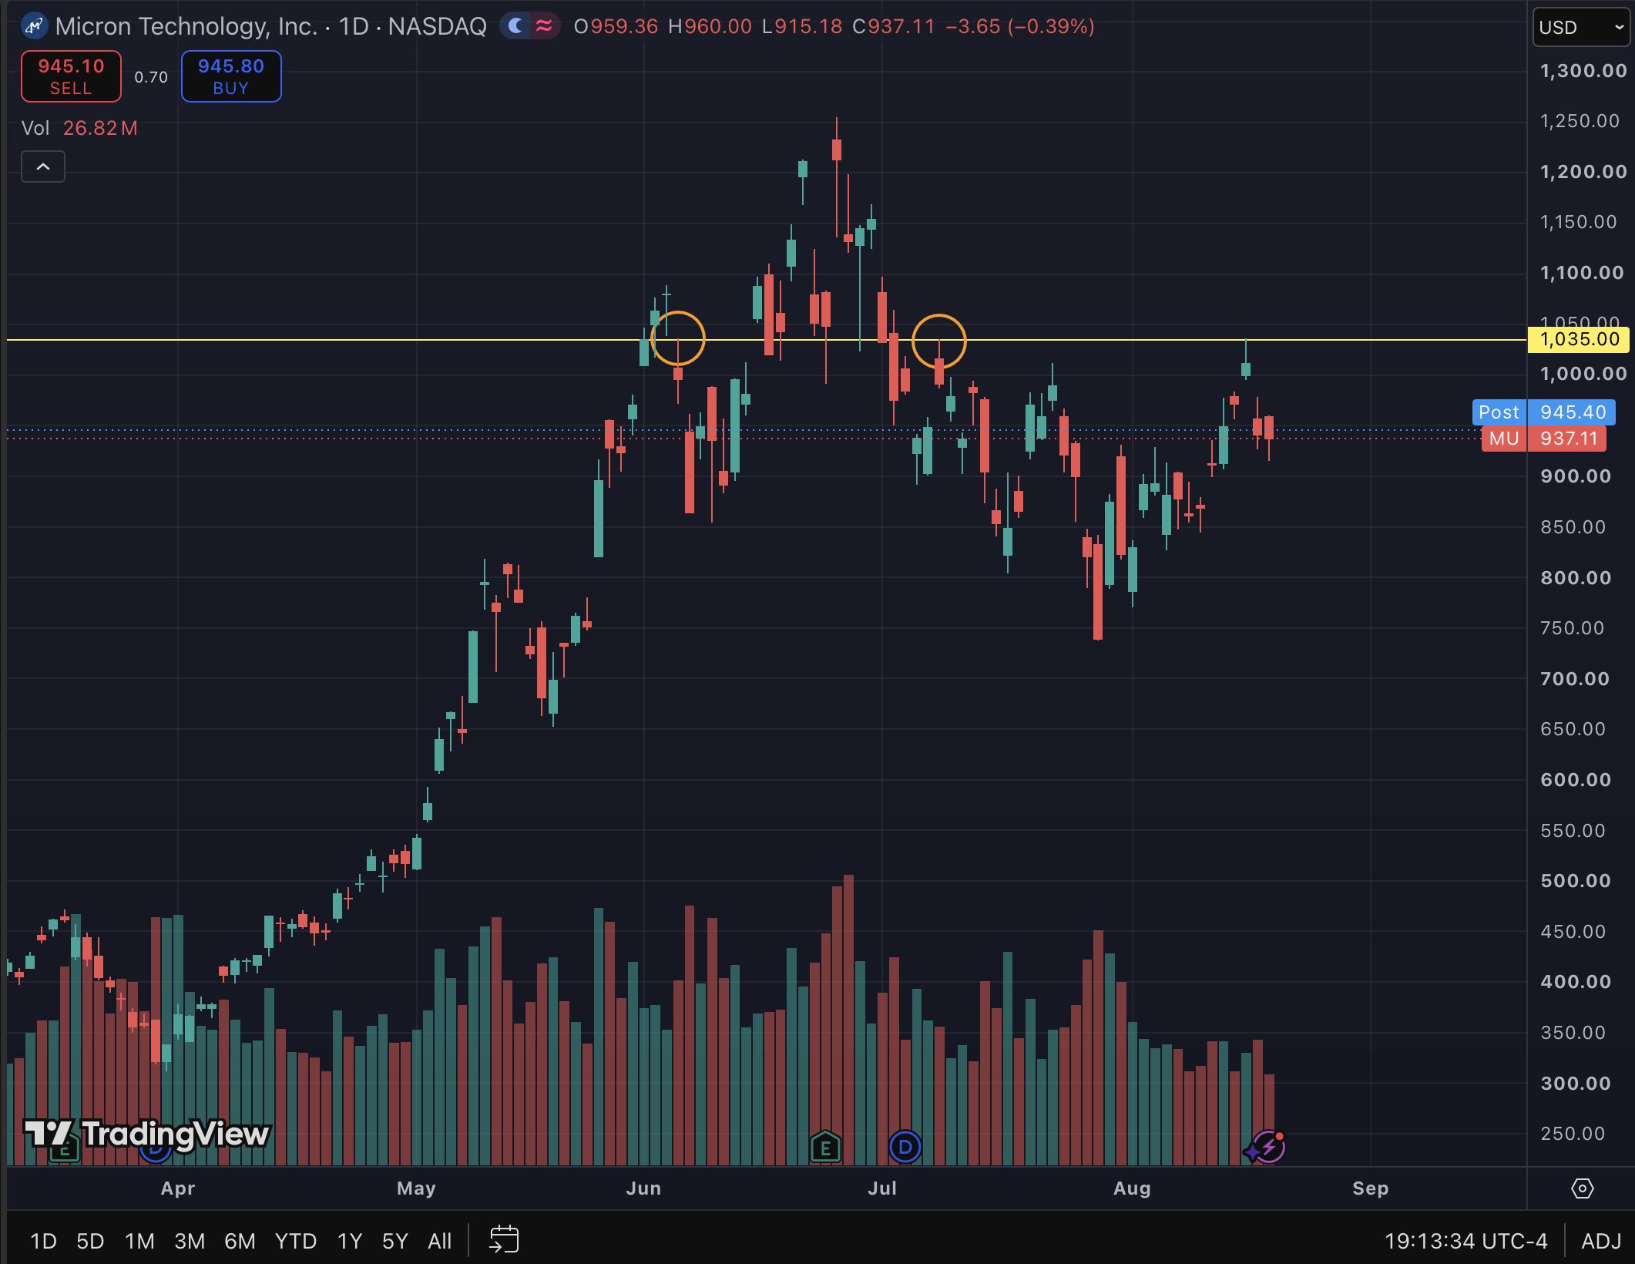The width and height of the screenshot is (1635, 1264).
Task: Click the post-market moon icon
Action: tap(516, 27)
